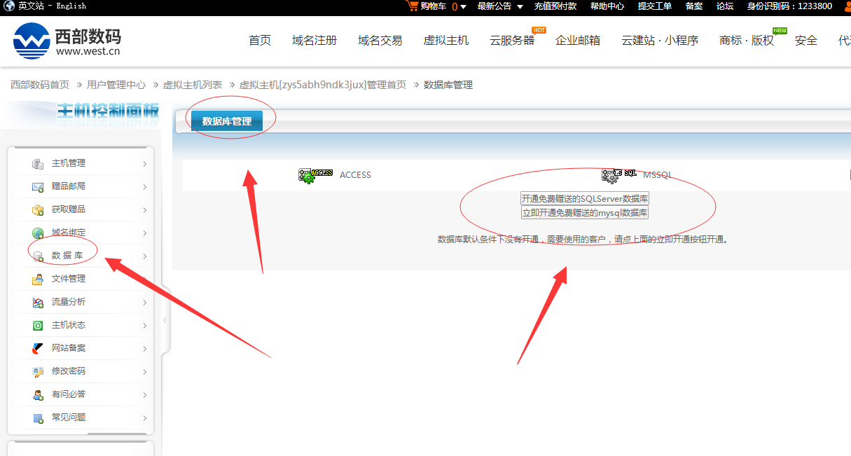This screenshot has width=851, height=456.
Task: Click the 获取赠品 gift box icon
Action: point(38,209)
